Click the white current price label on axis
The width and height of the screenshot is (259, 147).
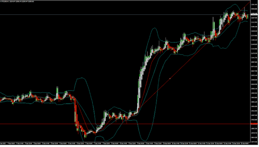pyautogui.click(x=254, y=15)
